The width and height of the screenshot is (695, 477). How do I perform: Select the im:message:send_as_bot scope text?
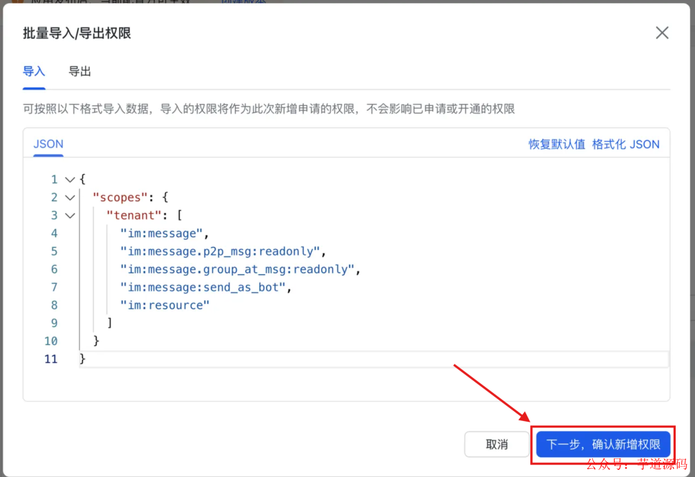coord(203,287)
